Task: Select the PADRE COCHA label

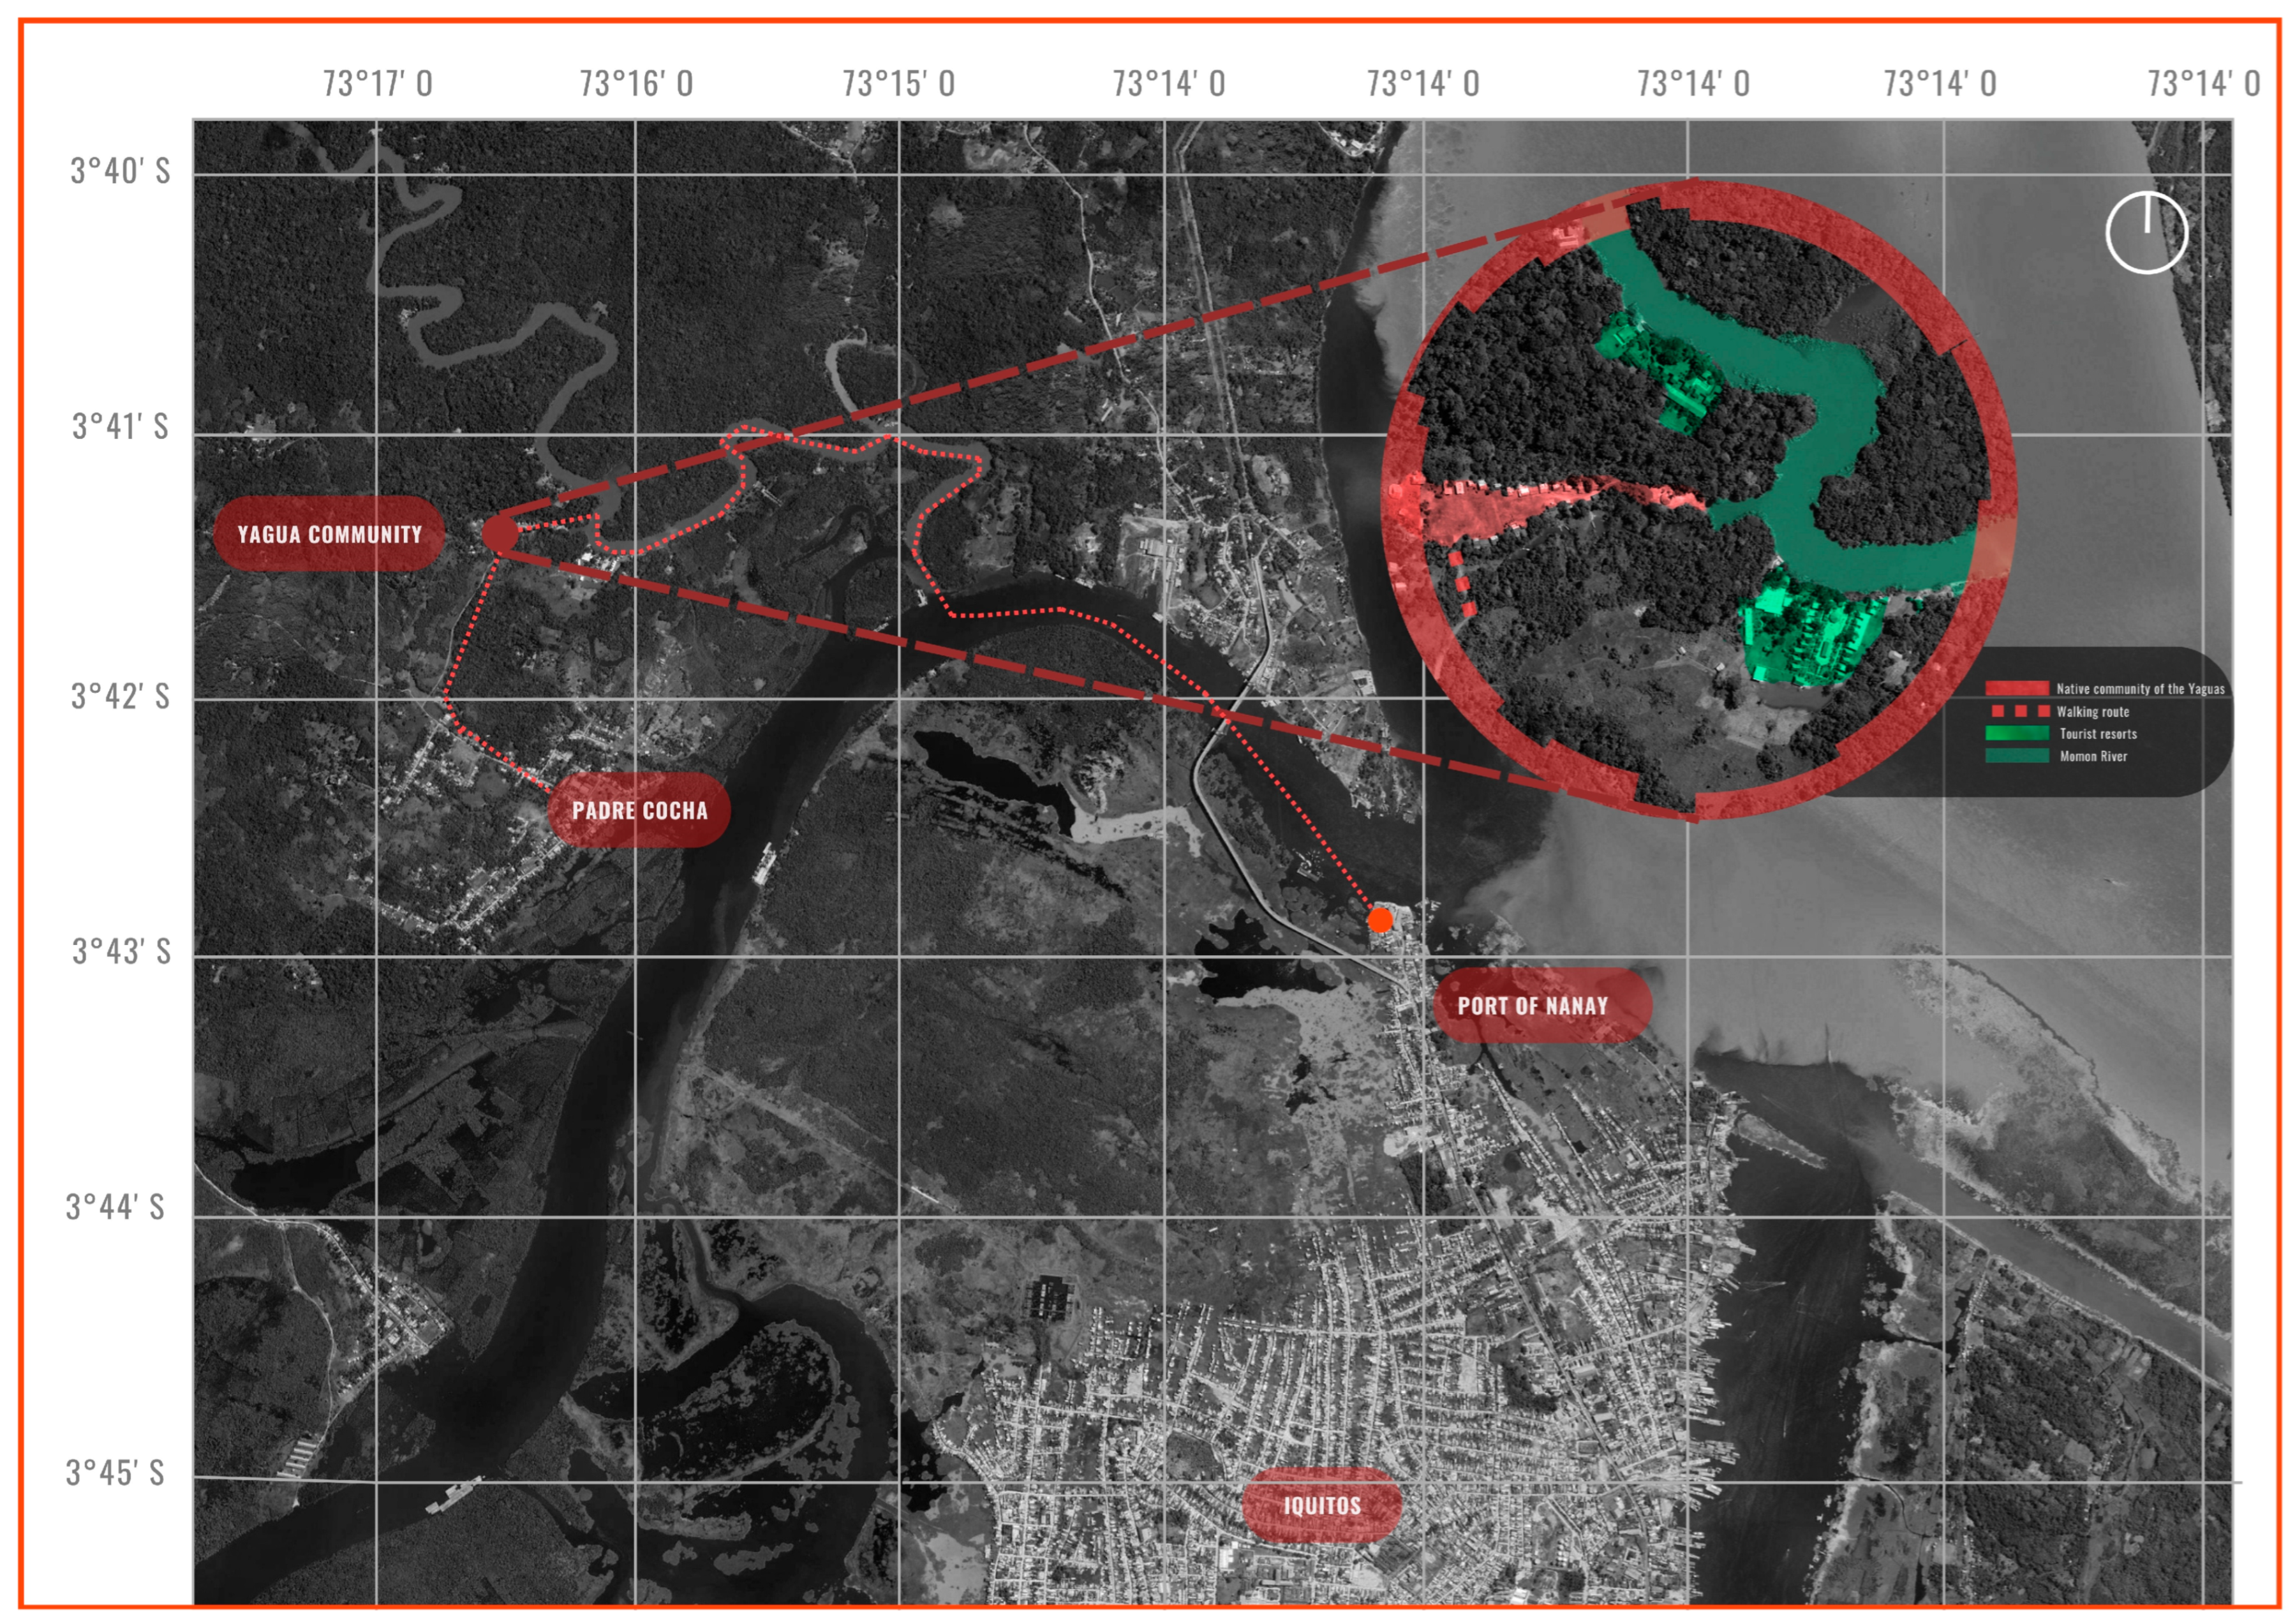Action: [639, 810]
